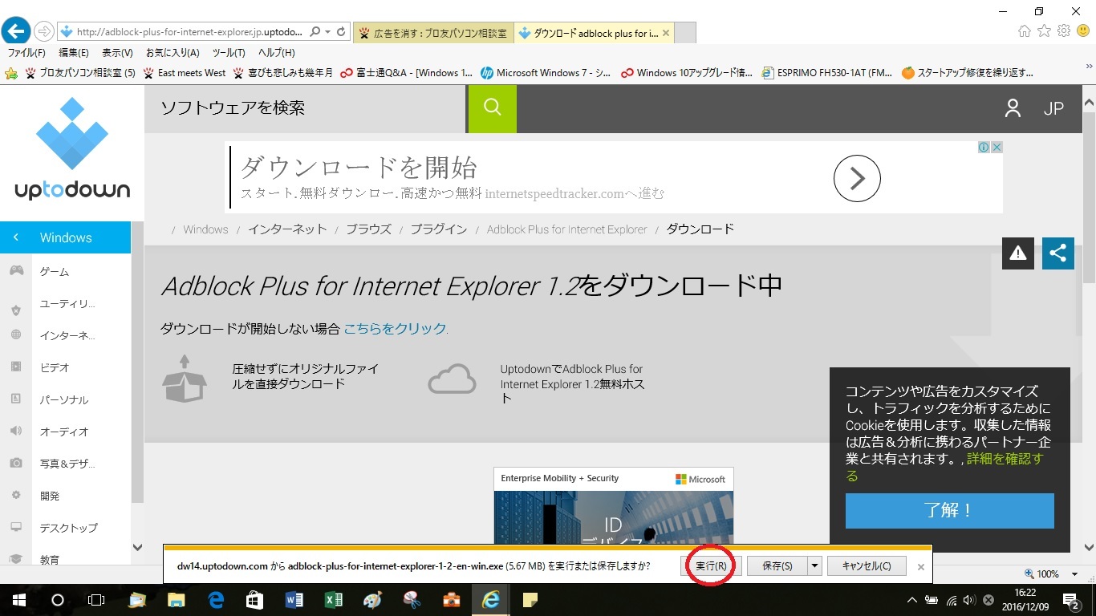This screenshot has width=1096, height=616.
Task: Click the ad's round arrow button
Action: point(857,178)
